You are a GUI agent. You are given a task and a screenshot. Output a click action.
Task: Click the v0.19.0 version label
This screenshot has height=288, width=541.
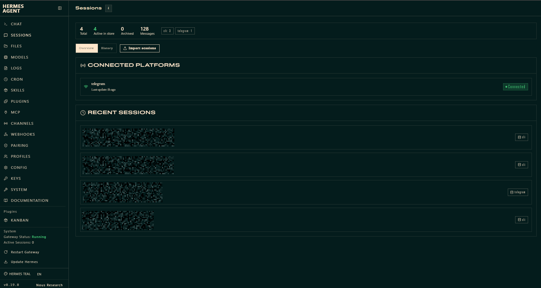(x=11, y=285)
